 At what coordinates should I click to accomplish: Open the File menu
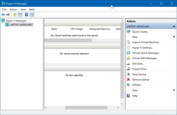click(4, 10)
